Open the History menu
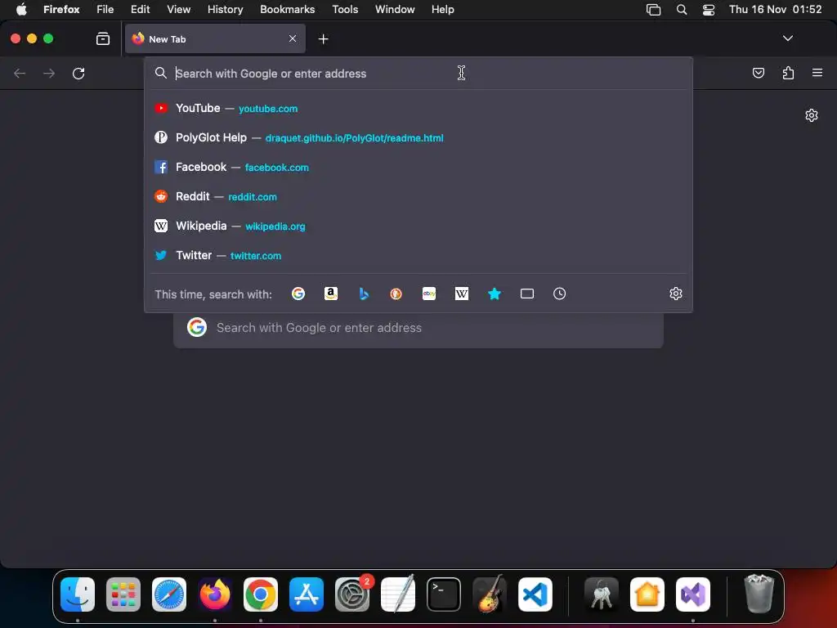The width and height of the screenshot is (837, 628). [x=226, y=9]
